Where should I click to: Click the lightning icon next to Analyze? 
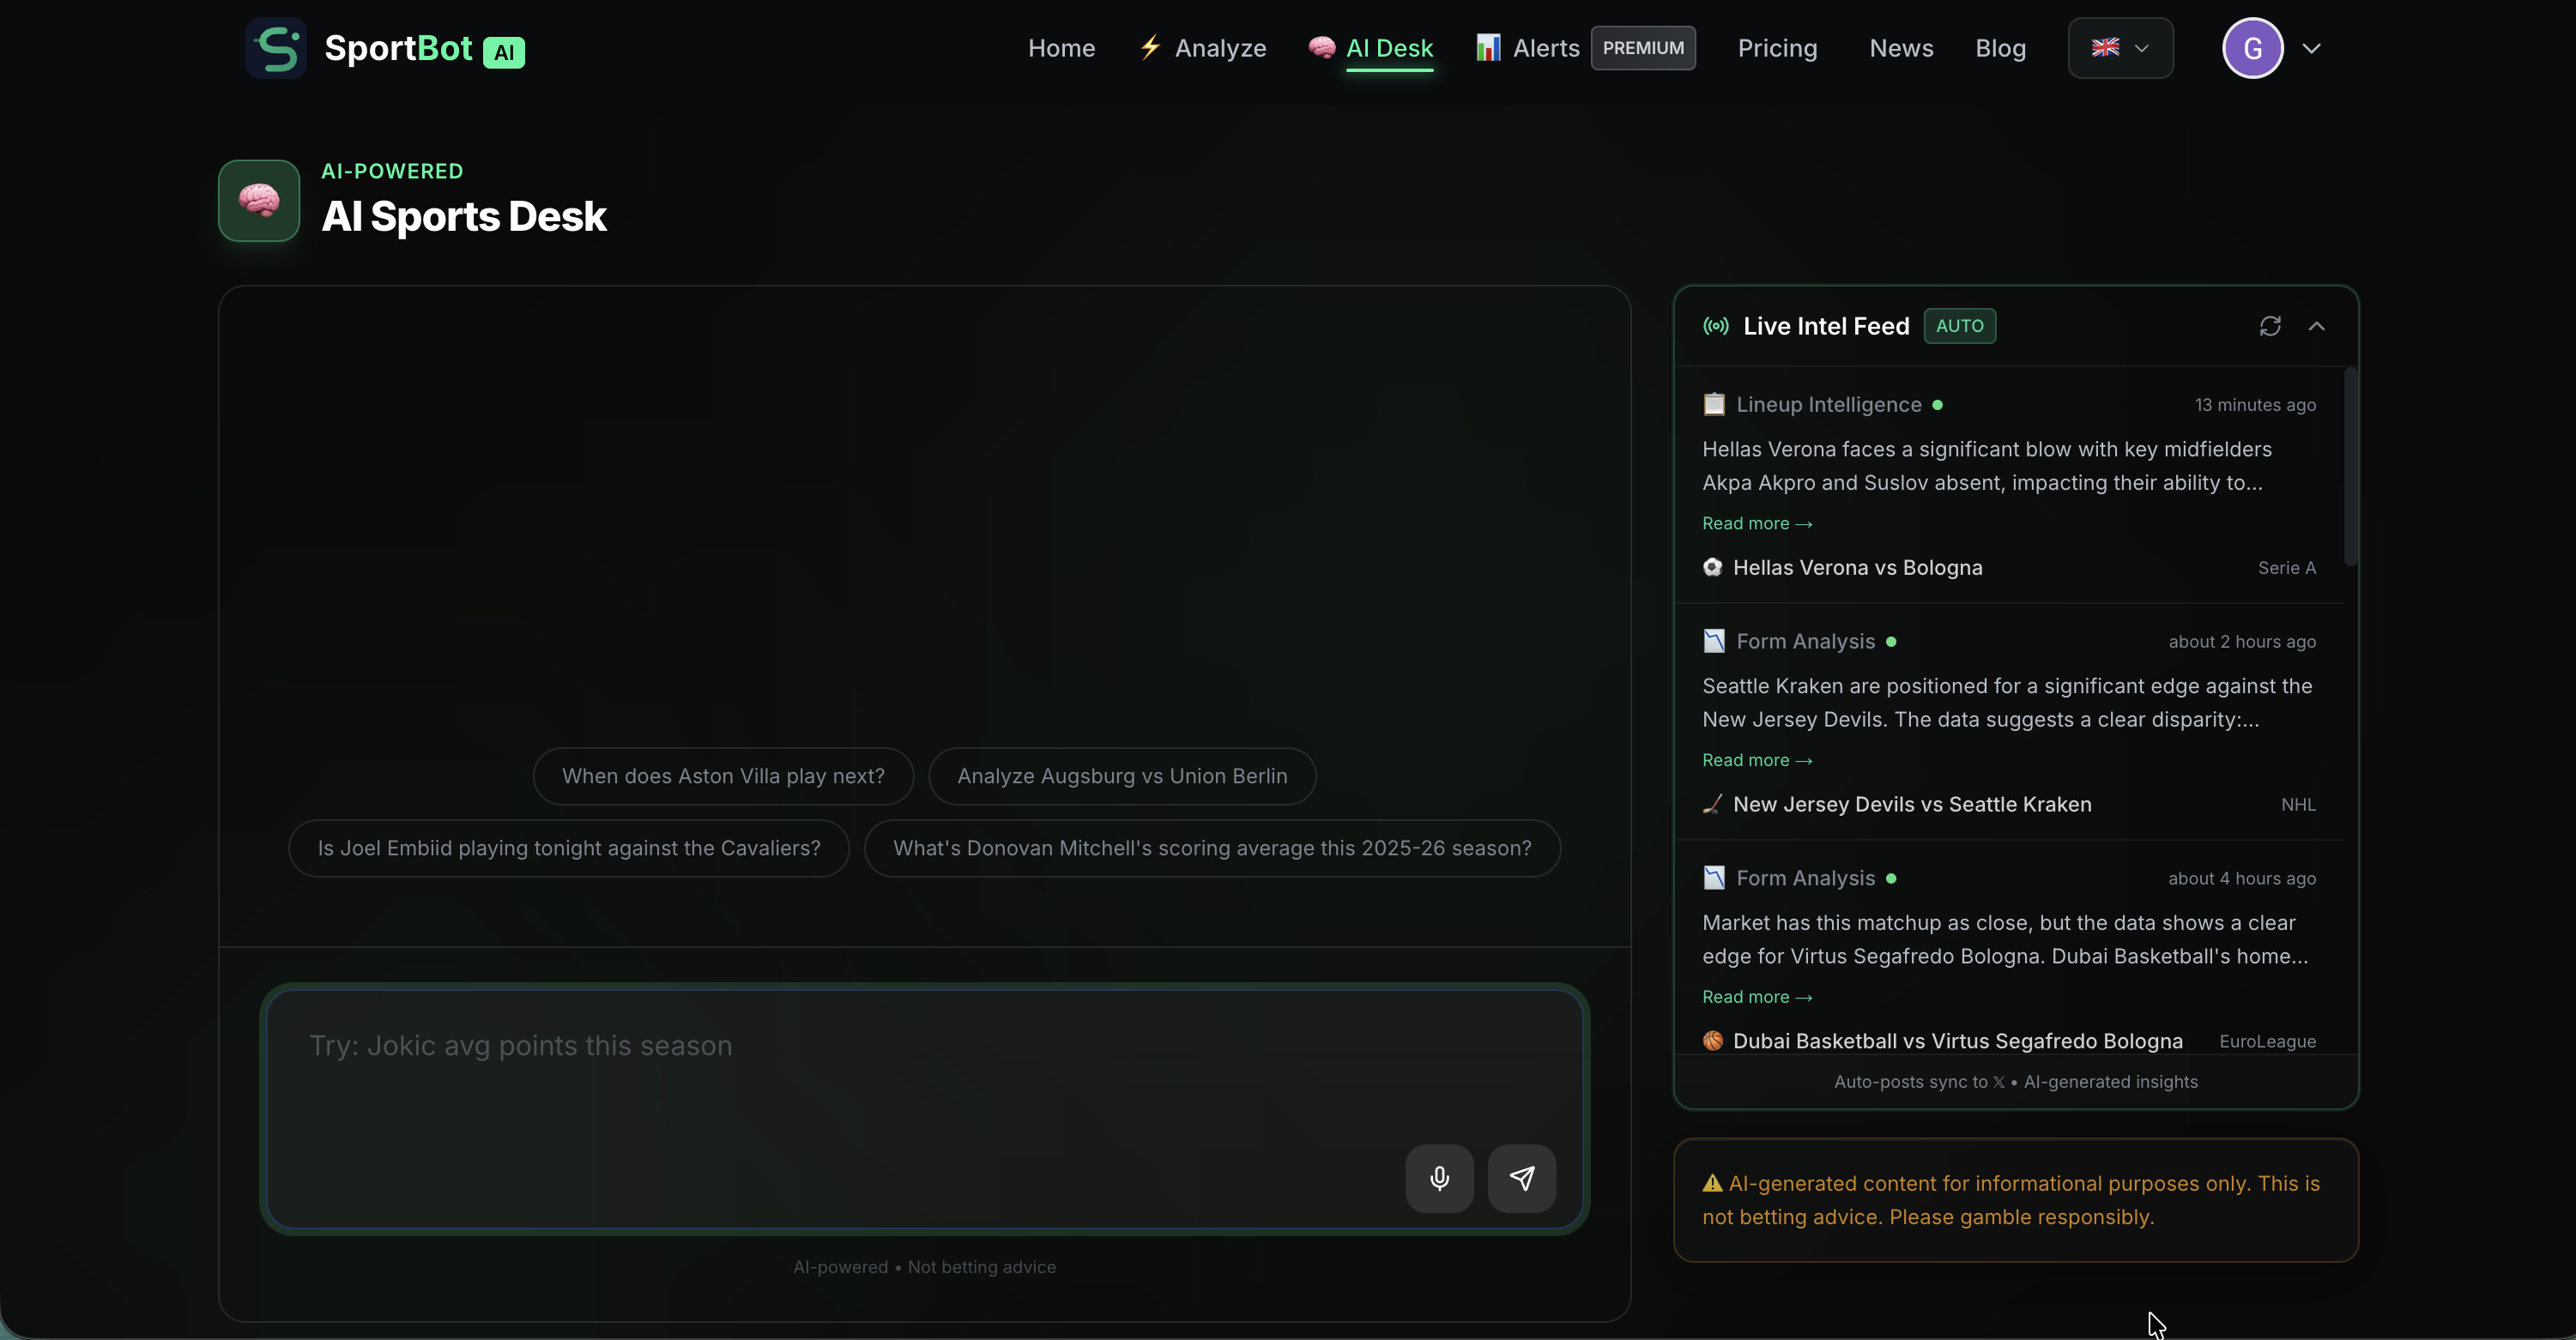1151,47
